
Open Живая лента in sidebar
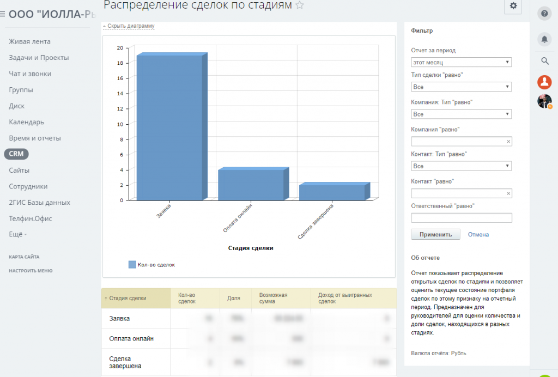click(29, 41)
